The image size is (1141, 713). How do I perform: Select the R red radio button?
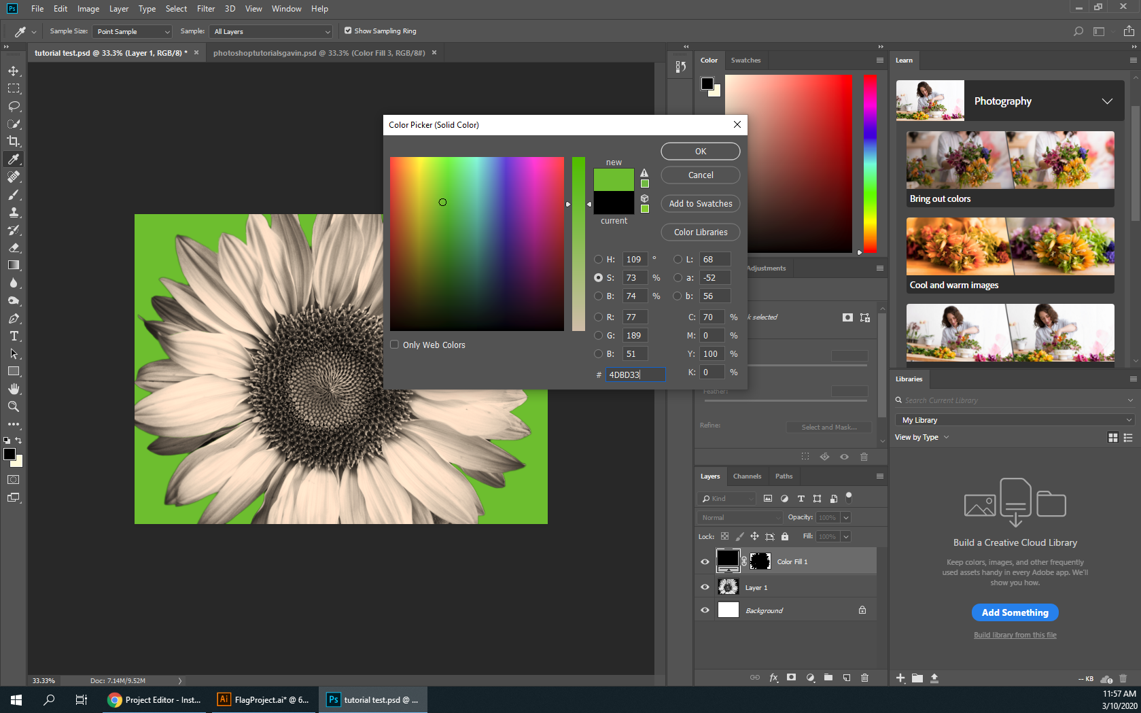pyautogui.click(x=598, y=317)
